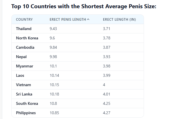Sort by Erect Penis Length header
The width and height of the screenshot is (191, 119).
click(68, 20)
